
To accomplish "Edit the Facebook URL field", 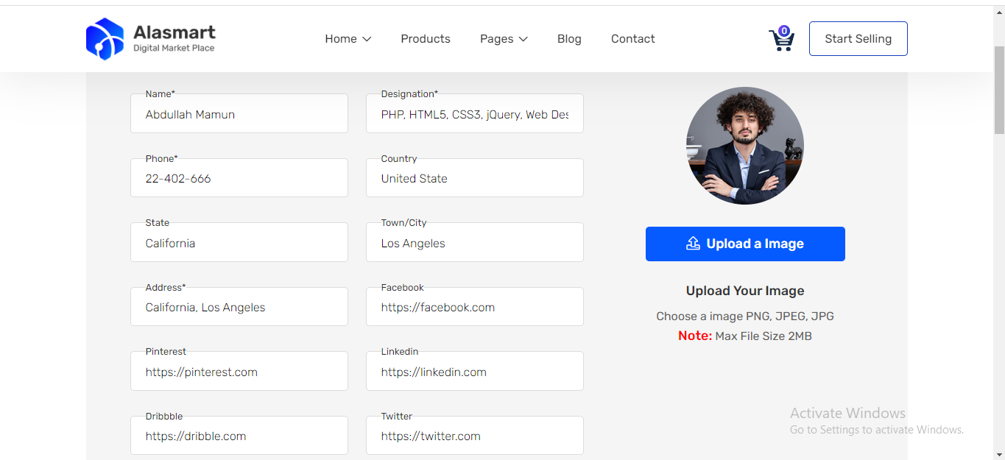I will [x=474, y=308].
